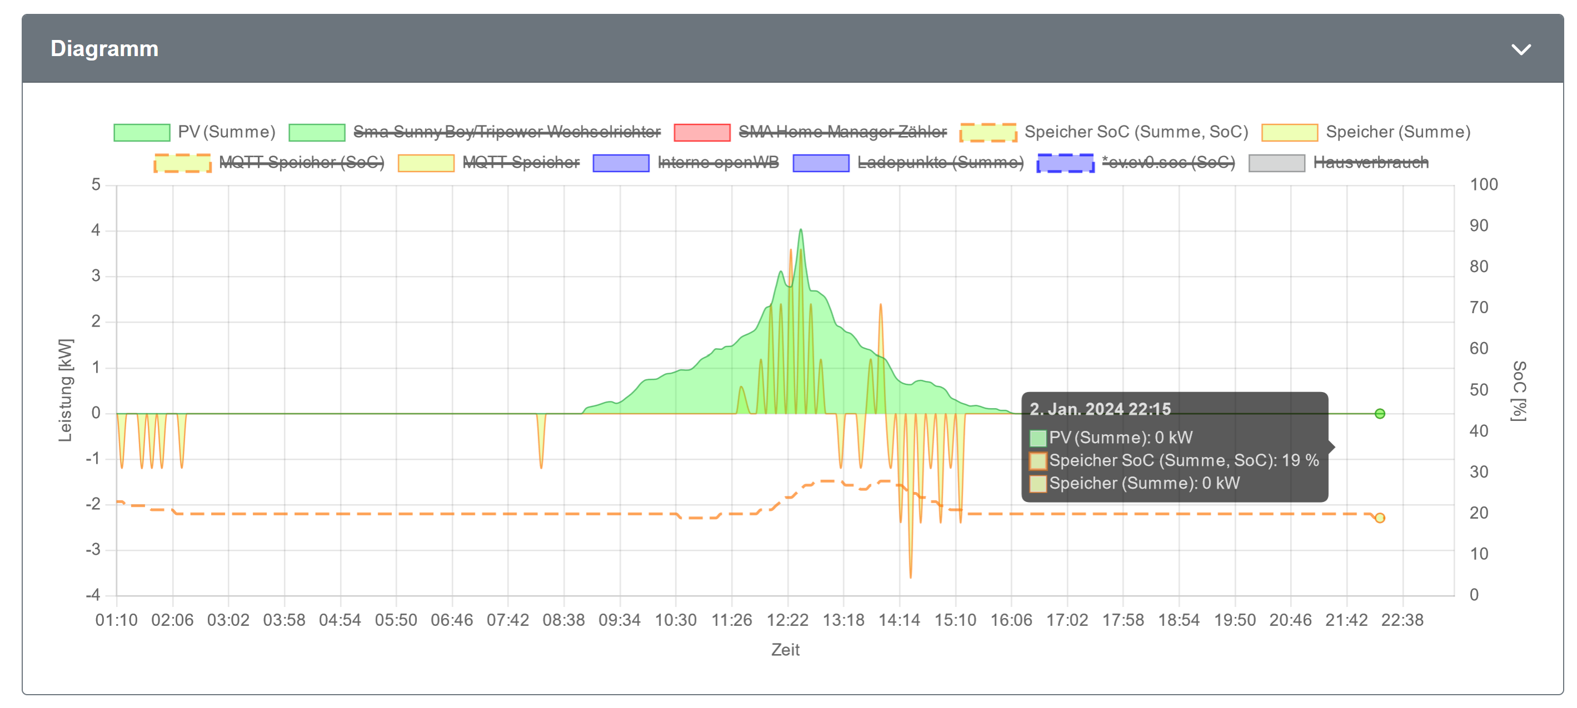The width and height of the screenshot is (1577, 708).
Task: Show the Hausverbrauch series
Action: point(1370,163)
